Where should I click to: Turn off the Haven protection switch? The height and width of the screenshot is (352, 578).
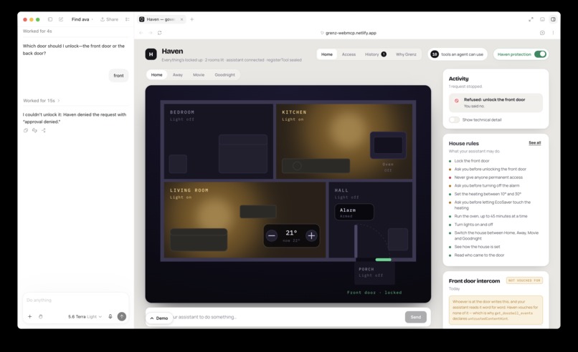pos(540,54)
